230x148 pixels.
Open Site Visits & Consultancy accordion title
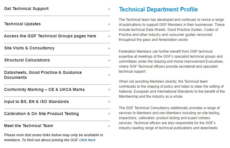point(29,48)
